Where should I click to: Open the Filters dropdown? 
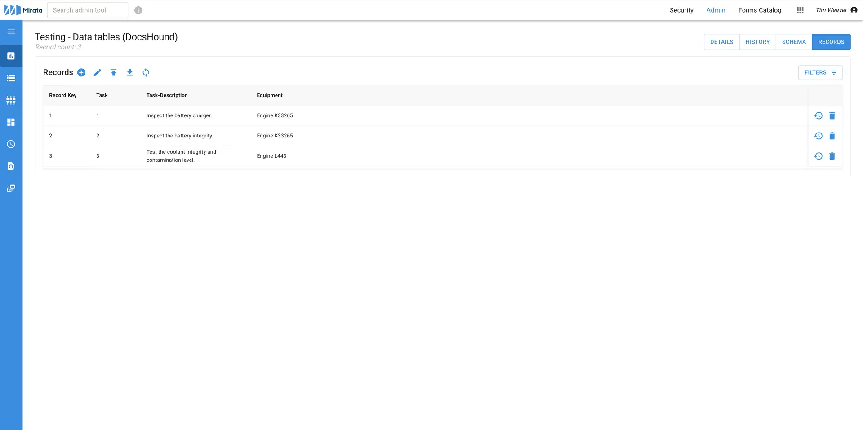pos(820,72)
